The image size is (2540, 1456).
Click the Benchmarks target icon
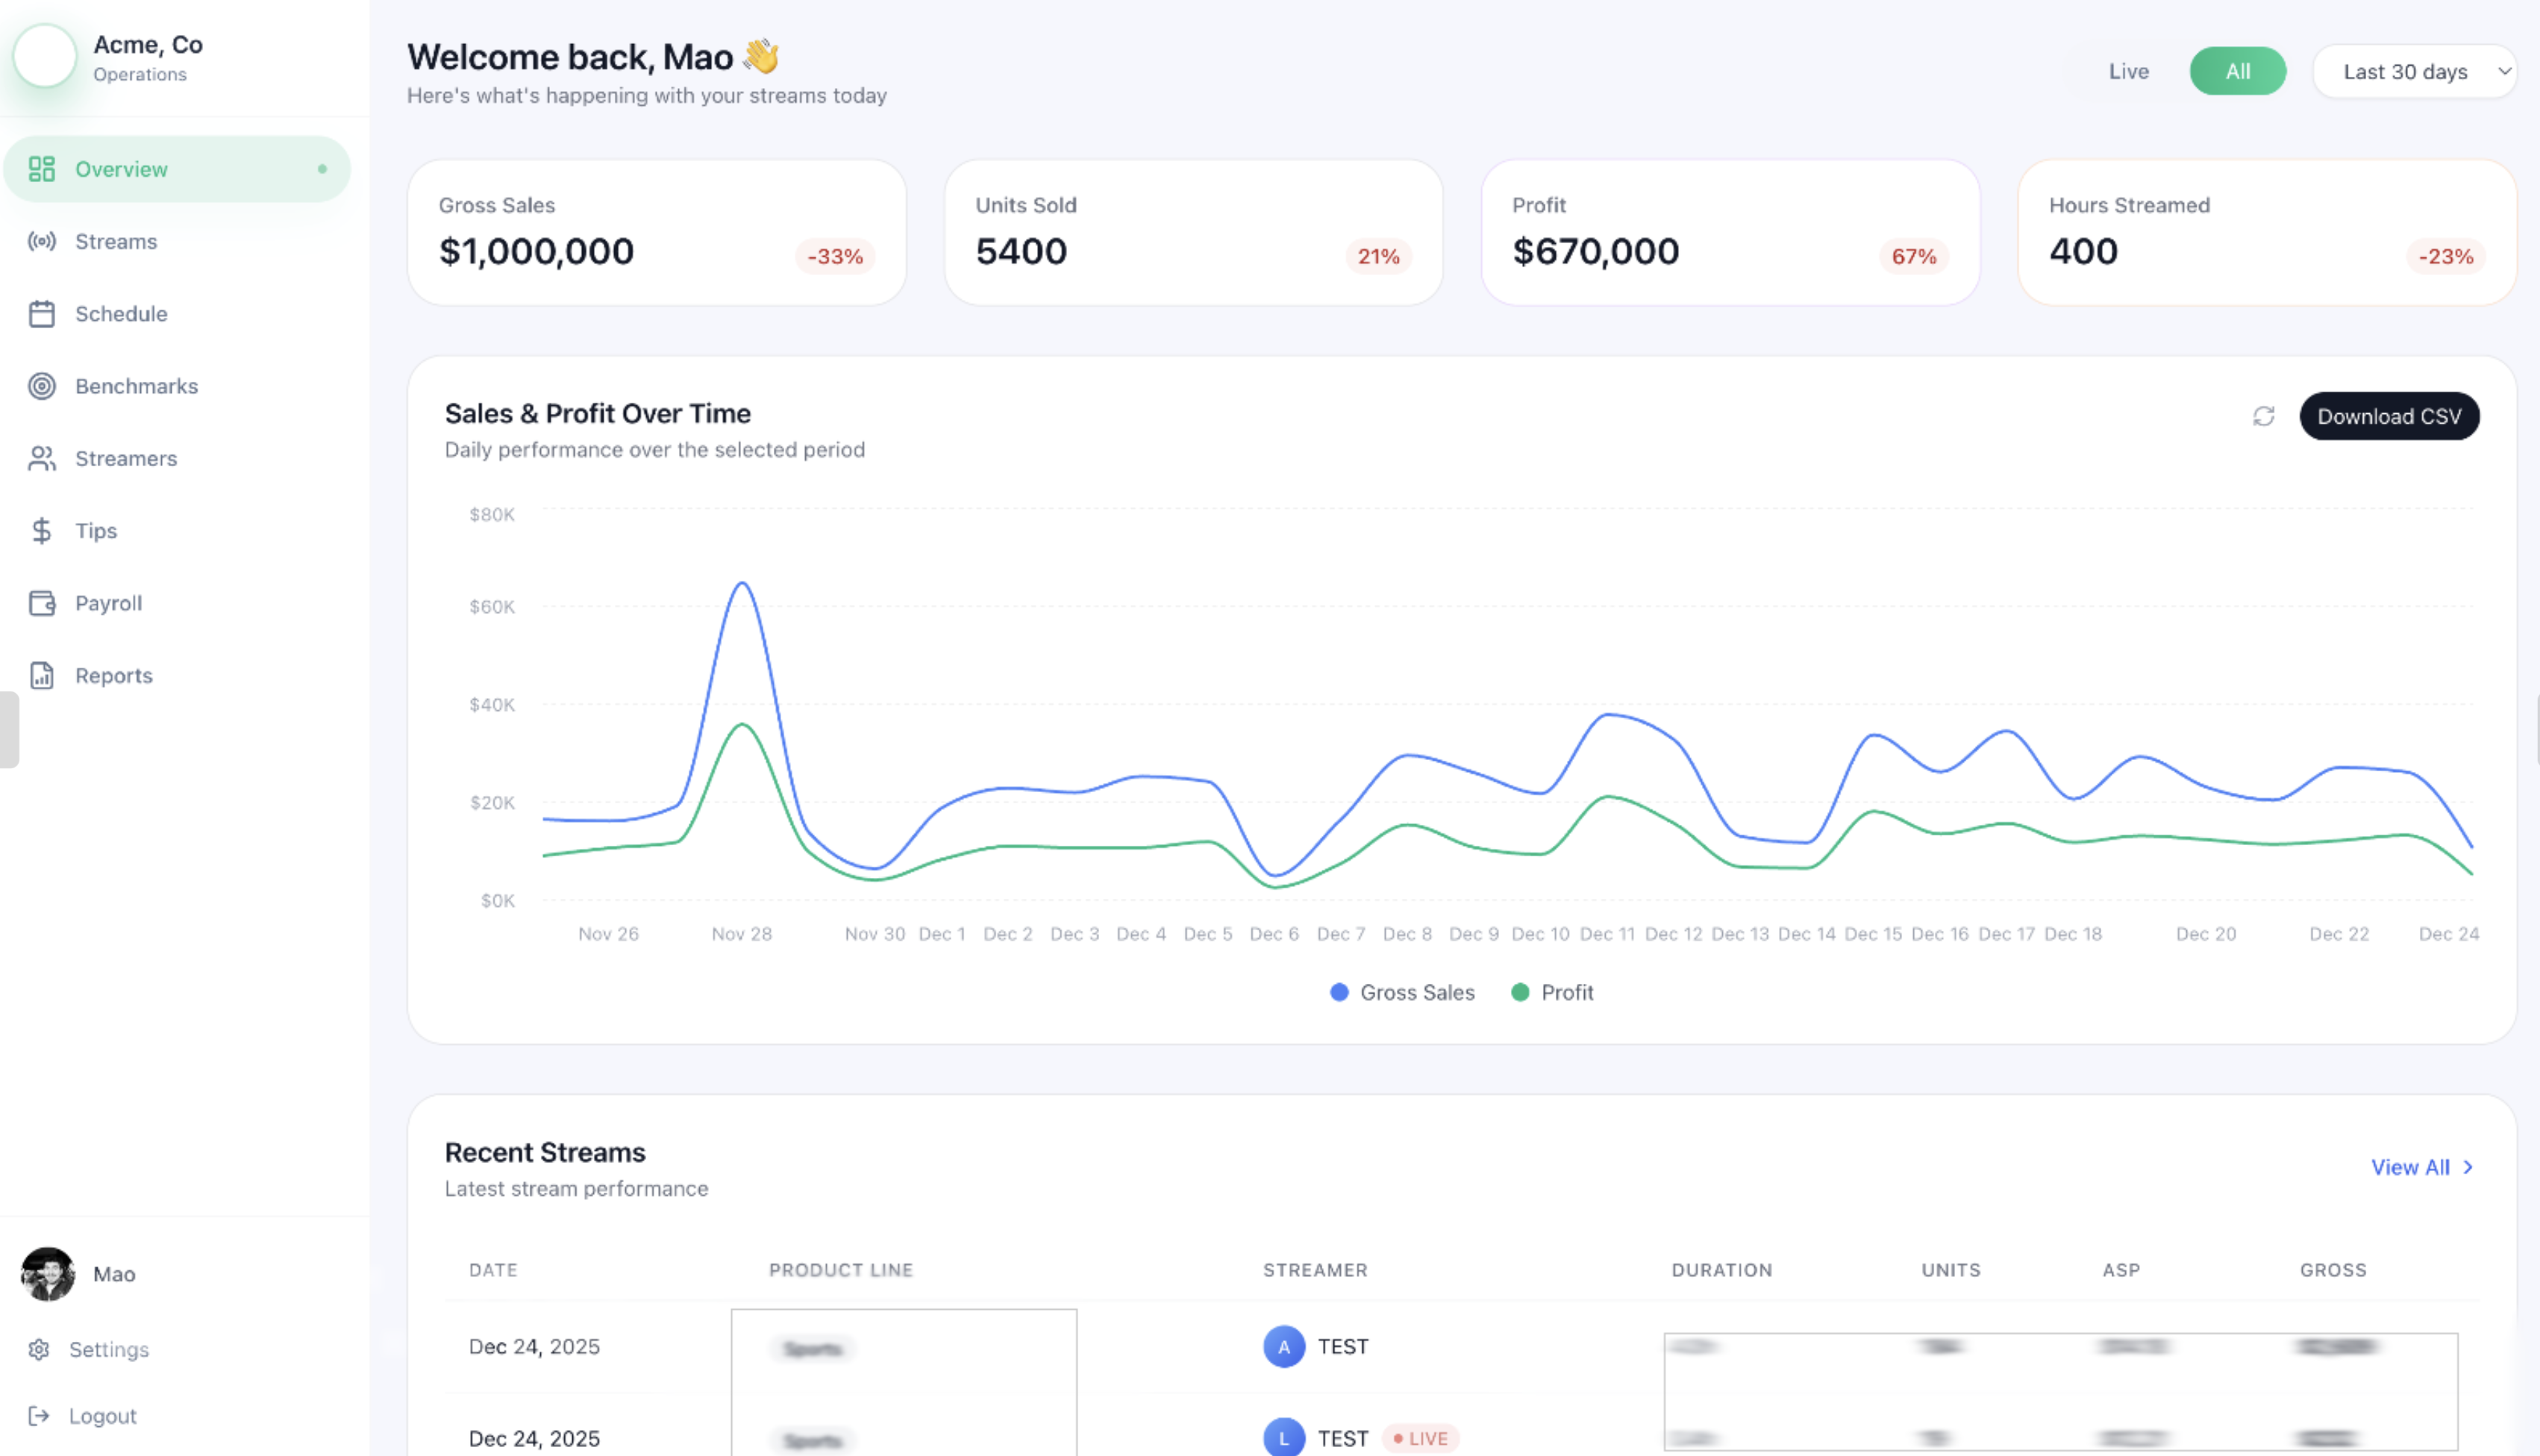(41, 386)
